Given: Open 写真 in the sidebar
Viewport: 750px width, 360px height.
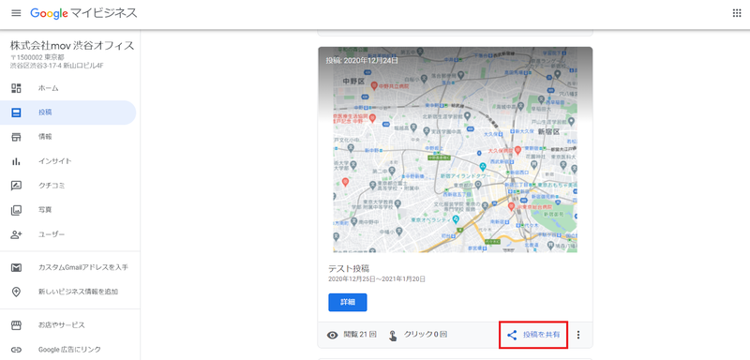Looking at the screenshot, I should point(67,210).
